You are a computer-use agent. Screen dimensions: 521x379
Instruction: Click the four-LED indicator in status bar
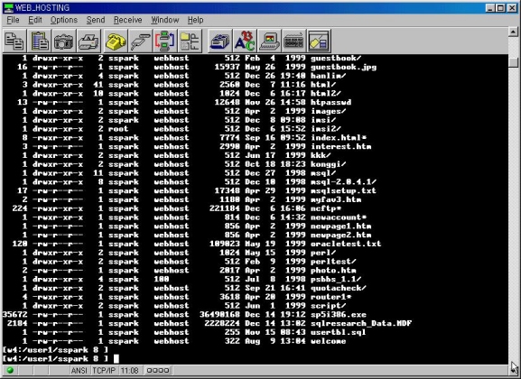tap(158, 370)
